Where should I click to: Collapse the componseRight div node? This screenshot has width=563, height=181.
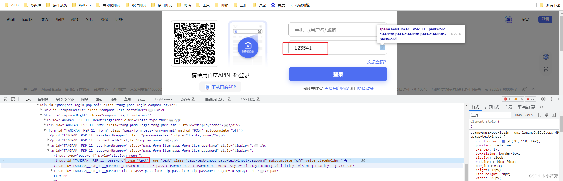(41, 115)
